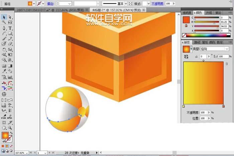Viewport: 234px width, 156px height.
Task: Pick the Rectangle shape tool
Action: 10,33
